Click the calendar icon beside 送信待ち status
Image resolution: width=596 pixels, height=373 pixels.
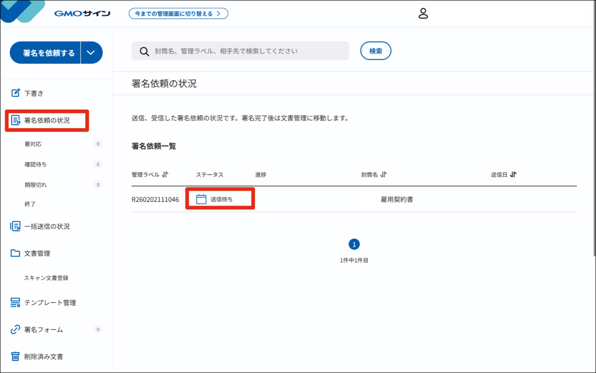click(x=201, y=199)
